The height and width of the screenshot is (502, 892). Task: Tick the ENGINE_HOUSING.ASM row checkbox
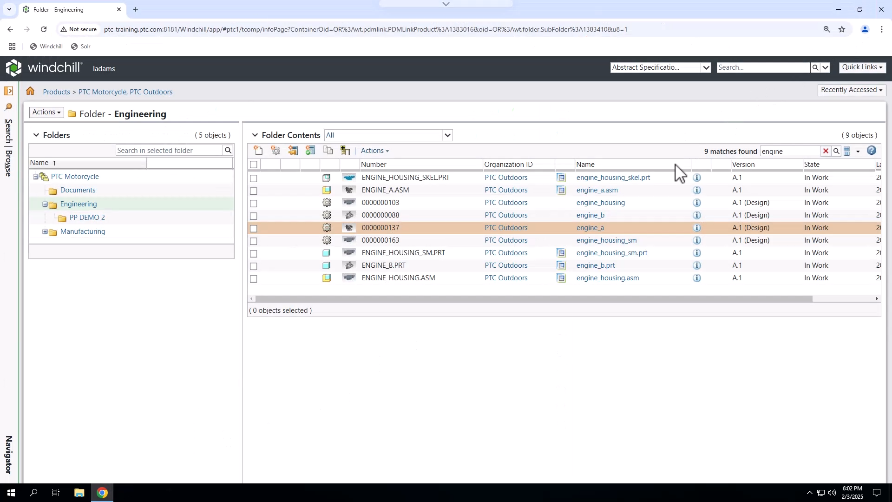pos(254,279)
